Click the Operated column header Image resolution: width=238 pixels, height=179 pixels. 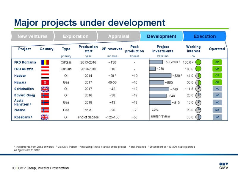click(x=217, y=49)
